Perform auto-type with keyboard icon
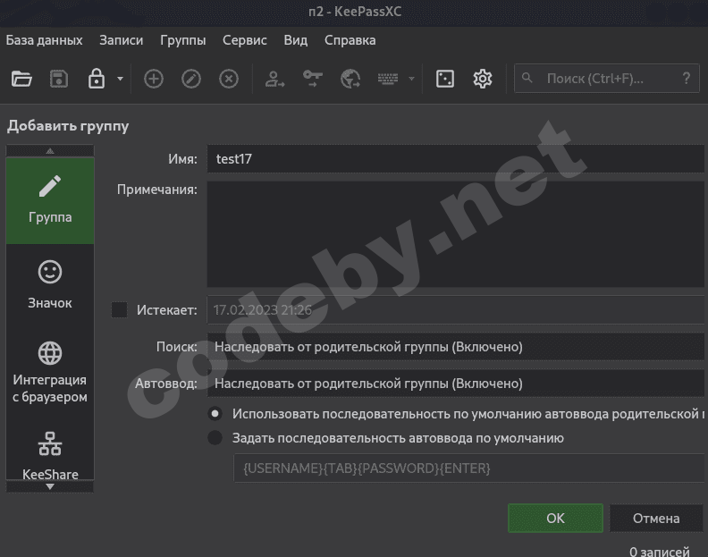The height and width of the screenshot is (557, 708). 388,79
